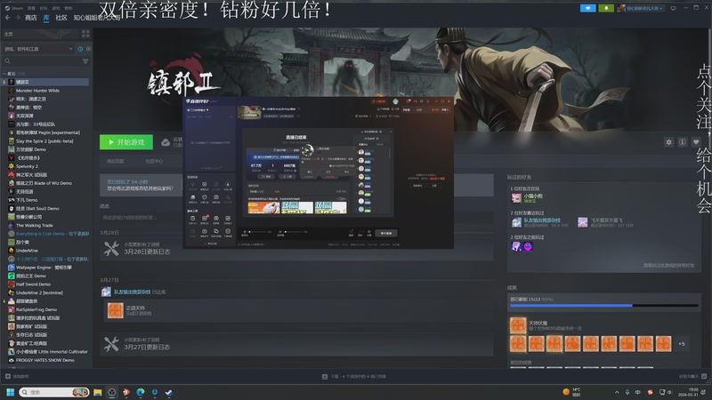
Task: Select The Walking Trade in library
Action: pyautogui.click(x=35, y=226)
